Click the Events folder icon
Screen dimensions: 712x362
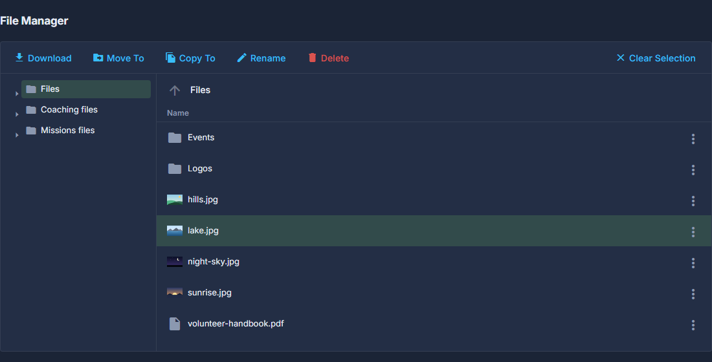point(175,138)
